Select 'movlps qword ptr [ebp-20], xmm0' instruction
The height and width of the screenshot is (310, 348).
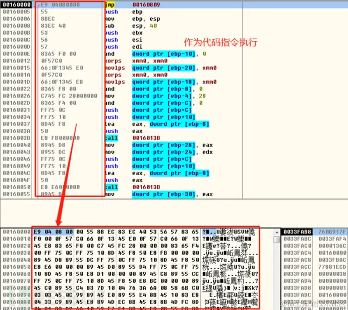(x=161, y=68)
